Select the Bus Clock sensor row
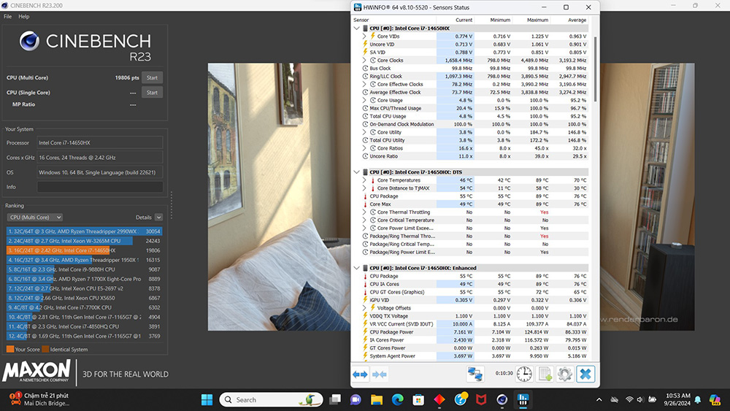Image resolution: width=730 pixels, height=411 pixels. [474, 68]
